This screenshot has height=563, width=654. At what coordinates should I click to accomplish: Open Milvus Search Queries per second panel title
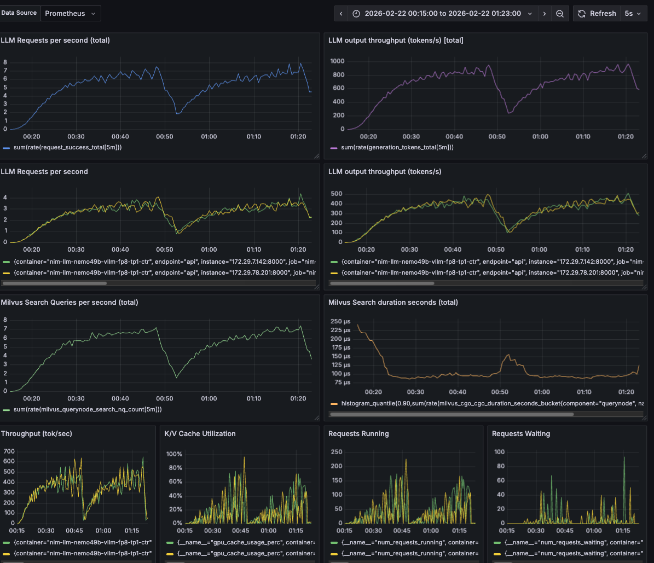70,303
